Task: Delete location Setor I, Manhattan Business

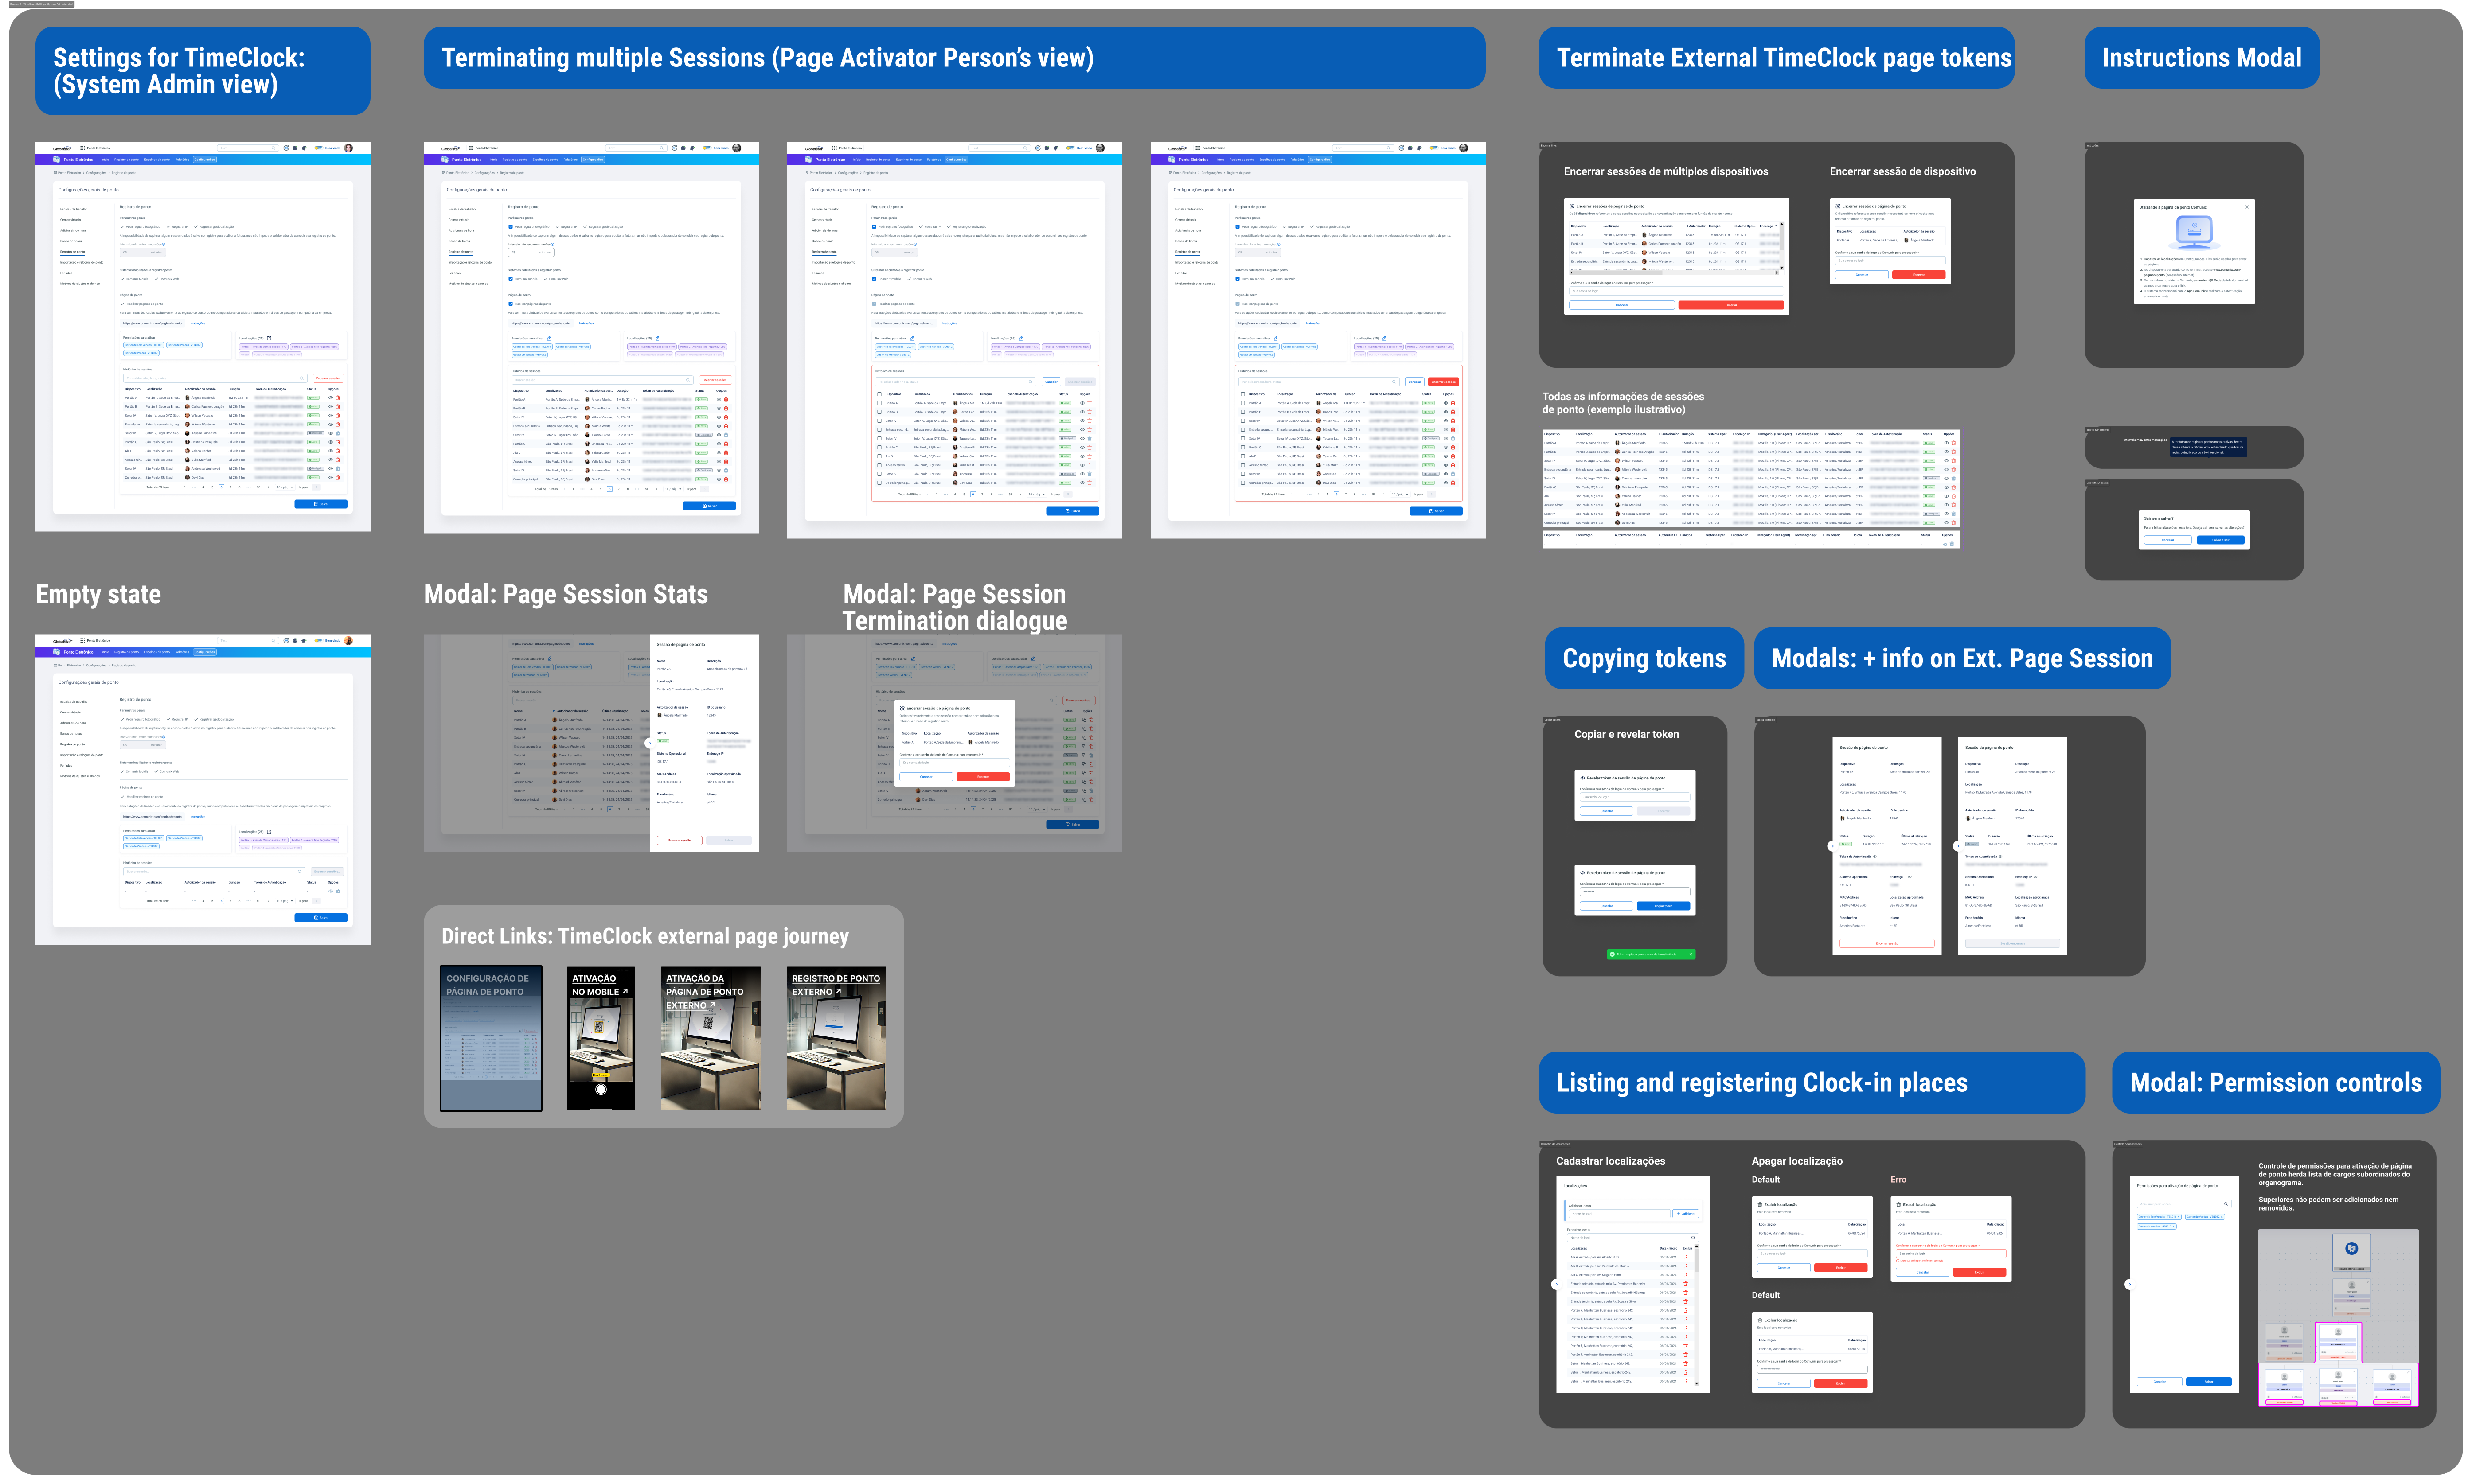Action: (x=1686, y=1364)
